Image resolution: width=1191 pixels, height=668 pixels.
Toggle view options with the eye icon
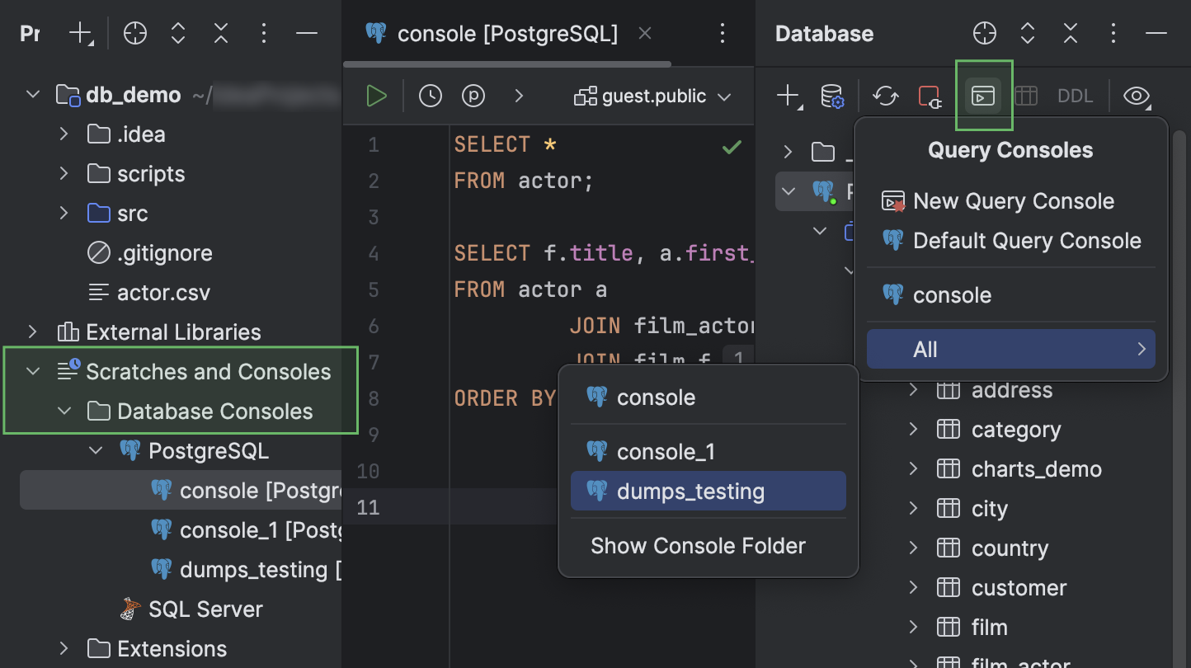[x=1137, y=96]
